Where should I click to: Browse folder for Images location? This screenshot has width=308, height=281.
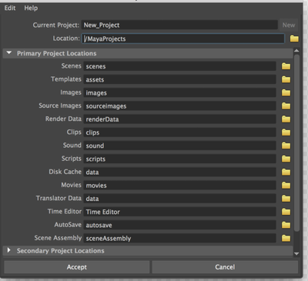point(286,92)
